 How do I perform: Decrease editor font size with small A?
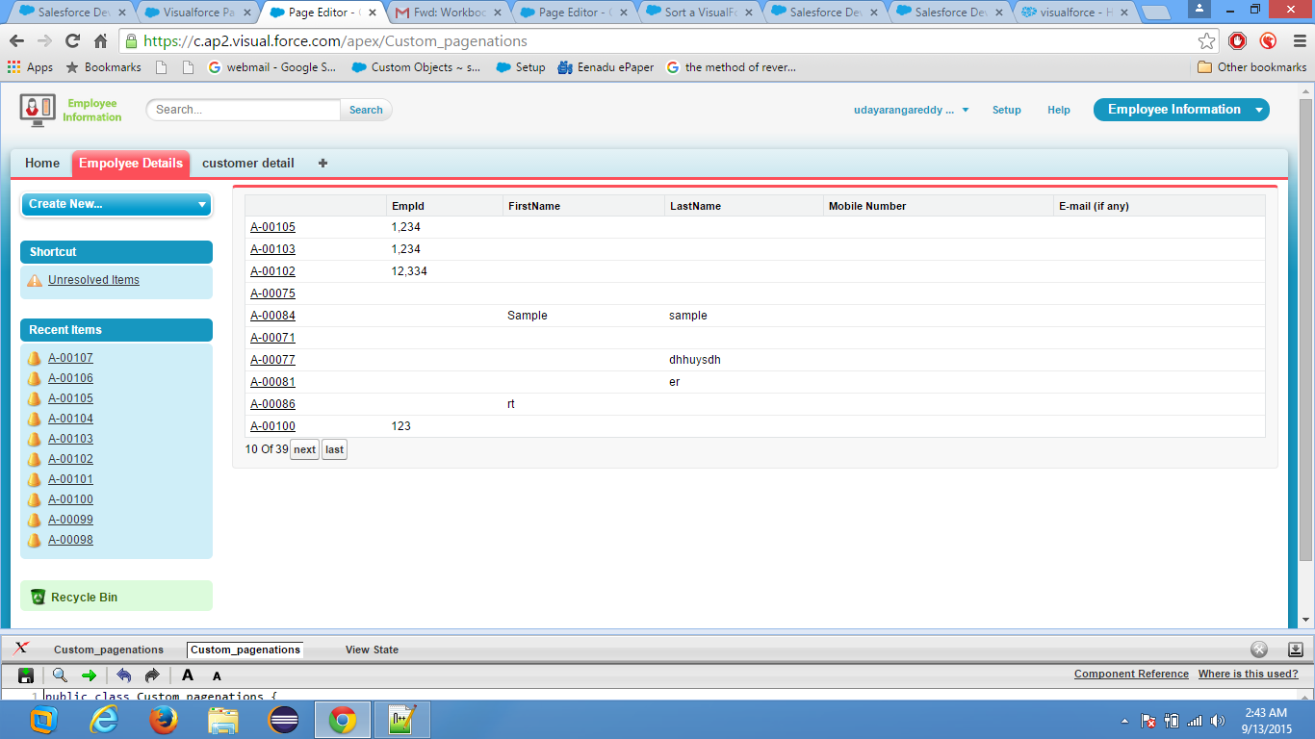(x=217, y=676)
